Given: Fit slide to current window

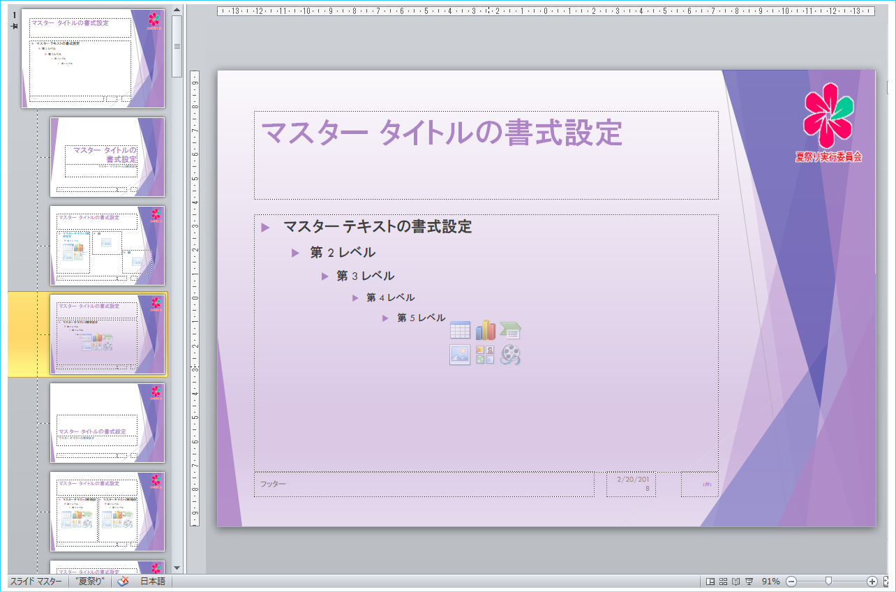Looking at the screenshot, I should [887, 582].
